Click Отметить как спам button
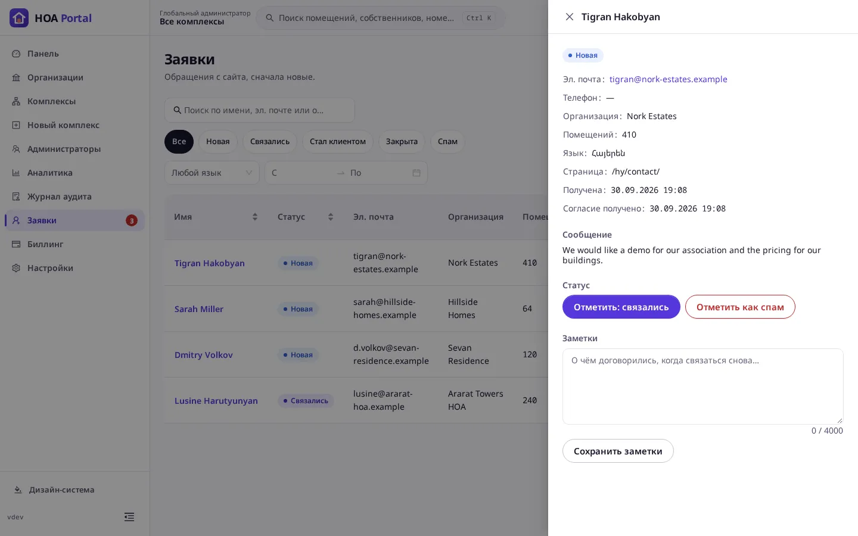 point(740,307)
